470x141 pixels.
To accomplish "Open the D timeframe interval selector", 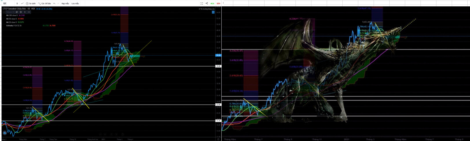I will (x=17, y=3).
